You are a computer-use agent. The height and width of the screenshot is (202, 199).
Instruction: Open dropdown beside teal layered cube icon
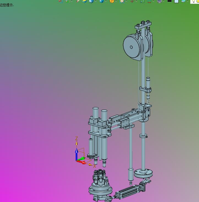pos(187,1)
